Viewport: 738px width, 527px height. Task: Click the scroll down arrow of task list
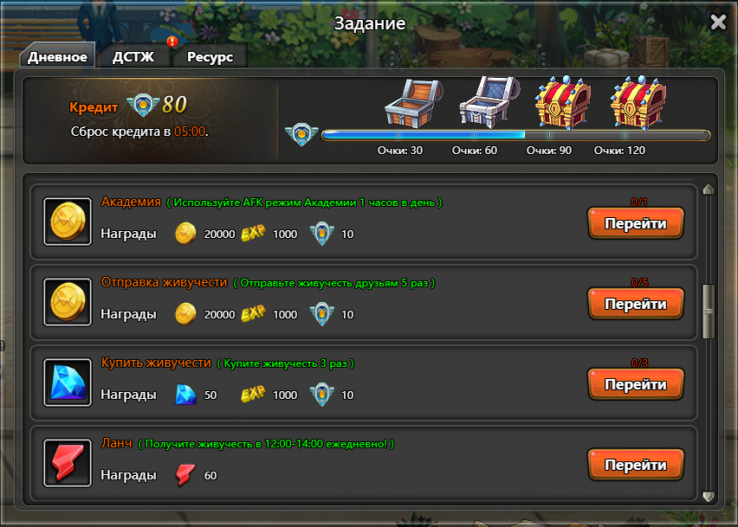click(x=709, y=496)
